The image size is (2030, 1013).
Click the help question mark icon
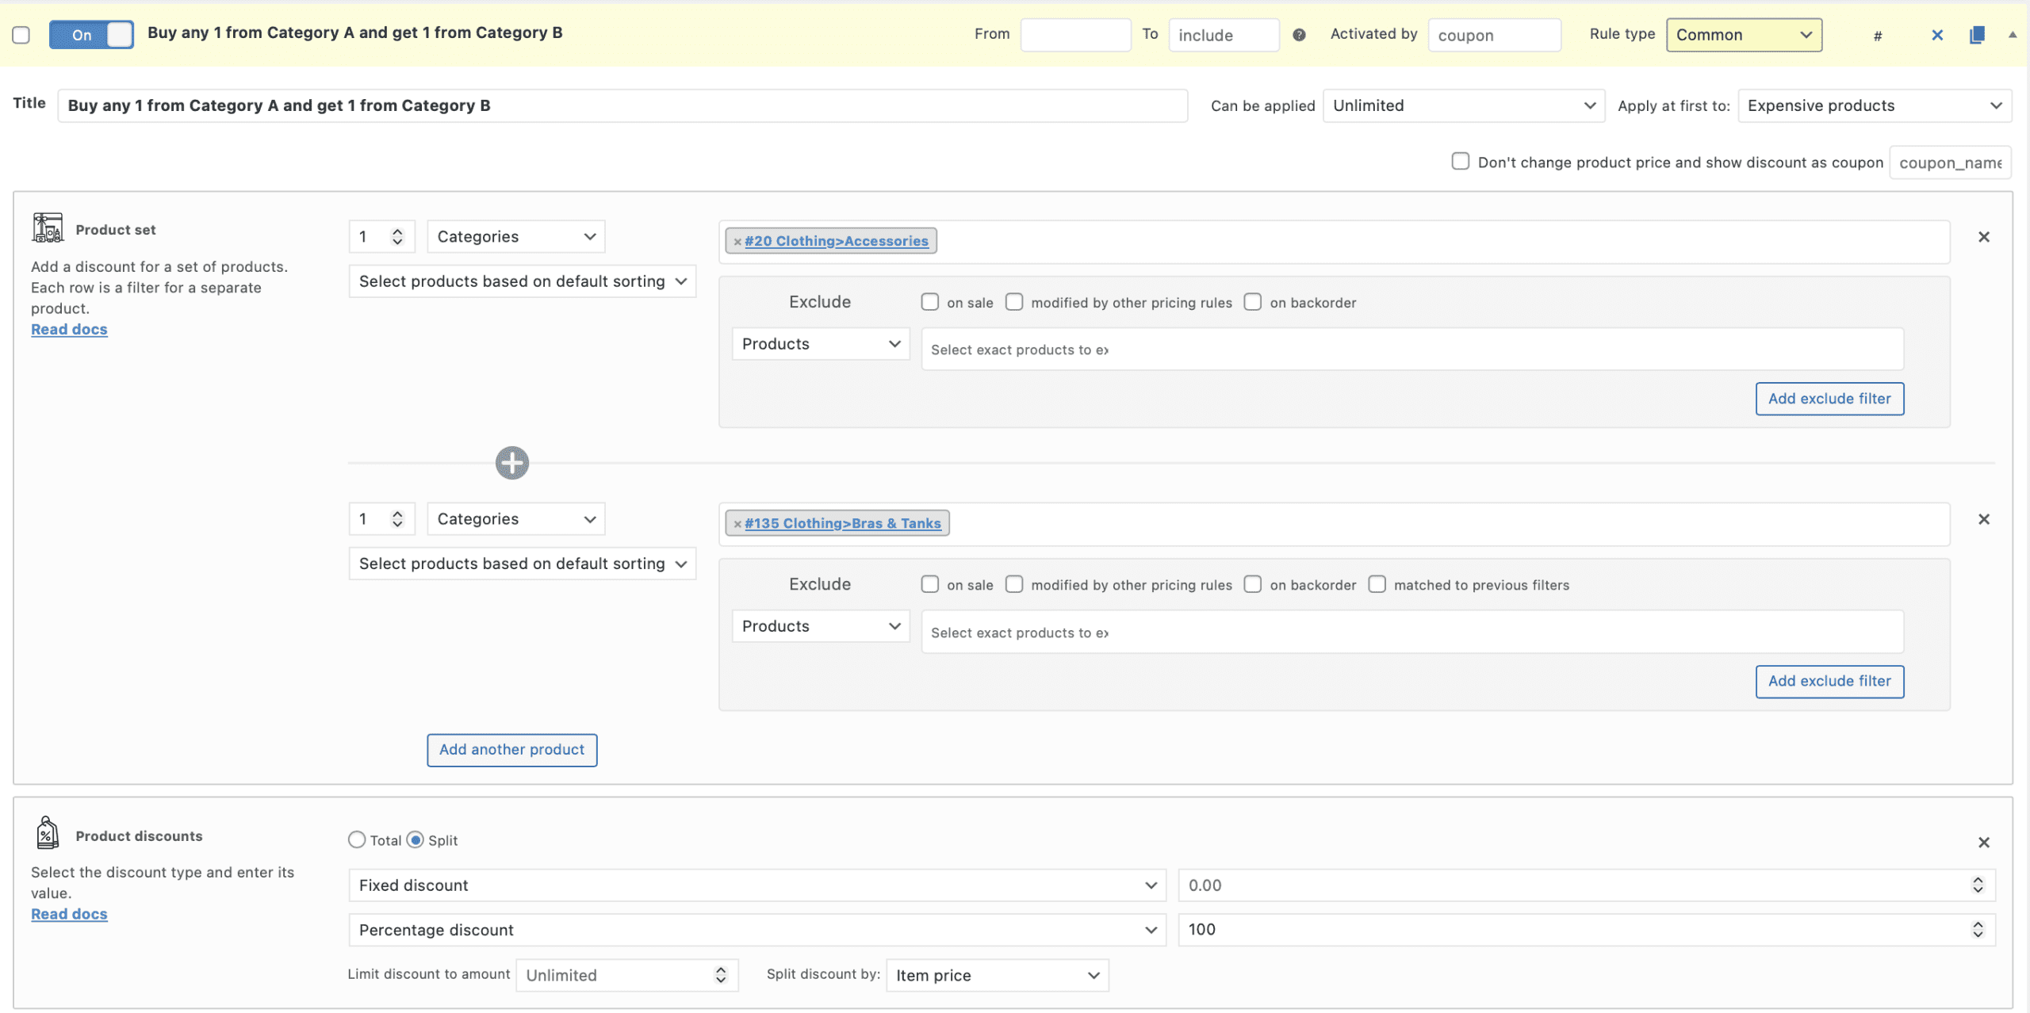tap(1299, 35)
